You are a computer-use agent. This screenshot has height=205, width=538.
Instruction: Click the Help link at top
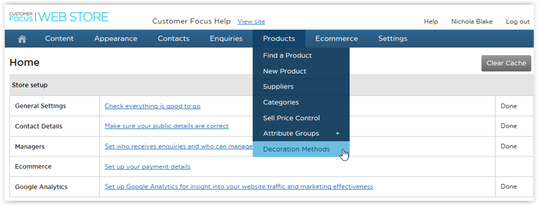(431, 22)
